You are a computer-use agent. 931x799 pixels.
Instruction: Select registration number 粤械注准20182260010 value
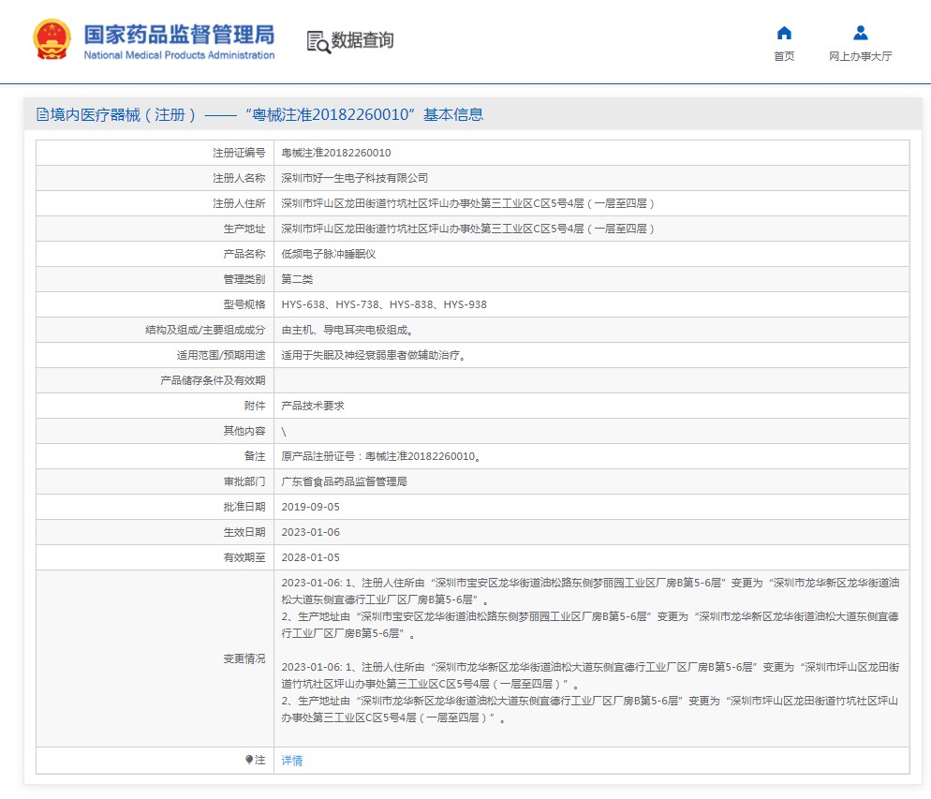[336, 153]
